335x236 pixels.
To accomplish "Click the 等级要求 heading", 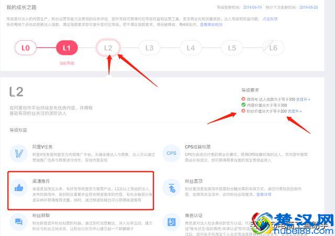I will pos(250,90).
